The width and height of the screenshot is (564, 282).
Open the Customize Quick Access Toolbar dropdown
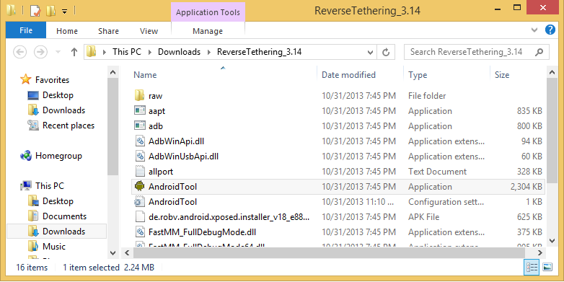[x=64, y=12]
